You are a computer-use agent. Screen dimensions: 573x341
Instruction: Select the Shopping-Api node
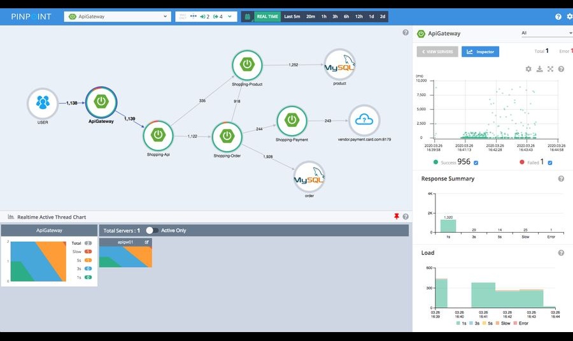pos(159,135)
